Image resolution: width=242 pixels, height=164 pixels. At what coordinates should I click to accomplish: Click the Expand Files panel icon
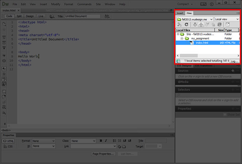point(228,24)
